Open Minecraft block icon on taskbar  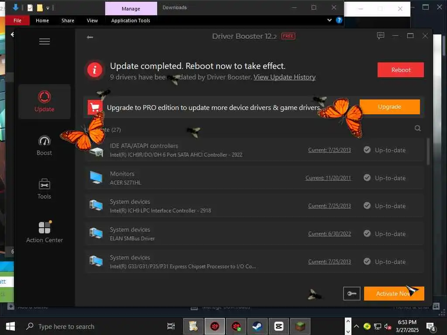pyautogui.click(x=300, y=326)
